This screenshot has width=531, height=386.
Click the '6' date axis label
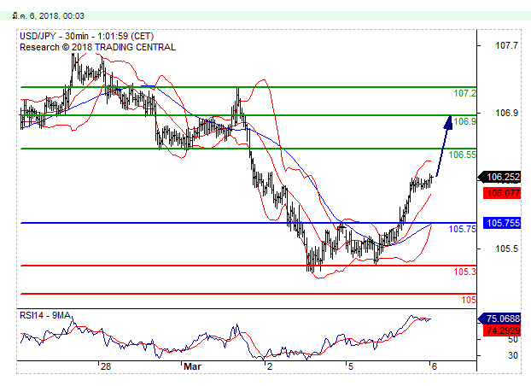(435, 366)
